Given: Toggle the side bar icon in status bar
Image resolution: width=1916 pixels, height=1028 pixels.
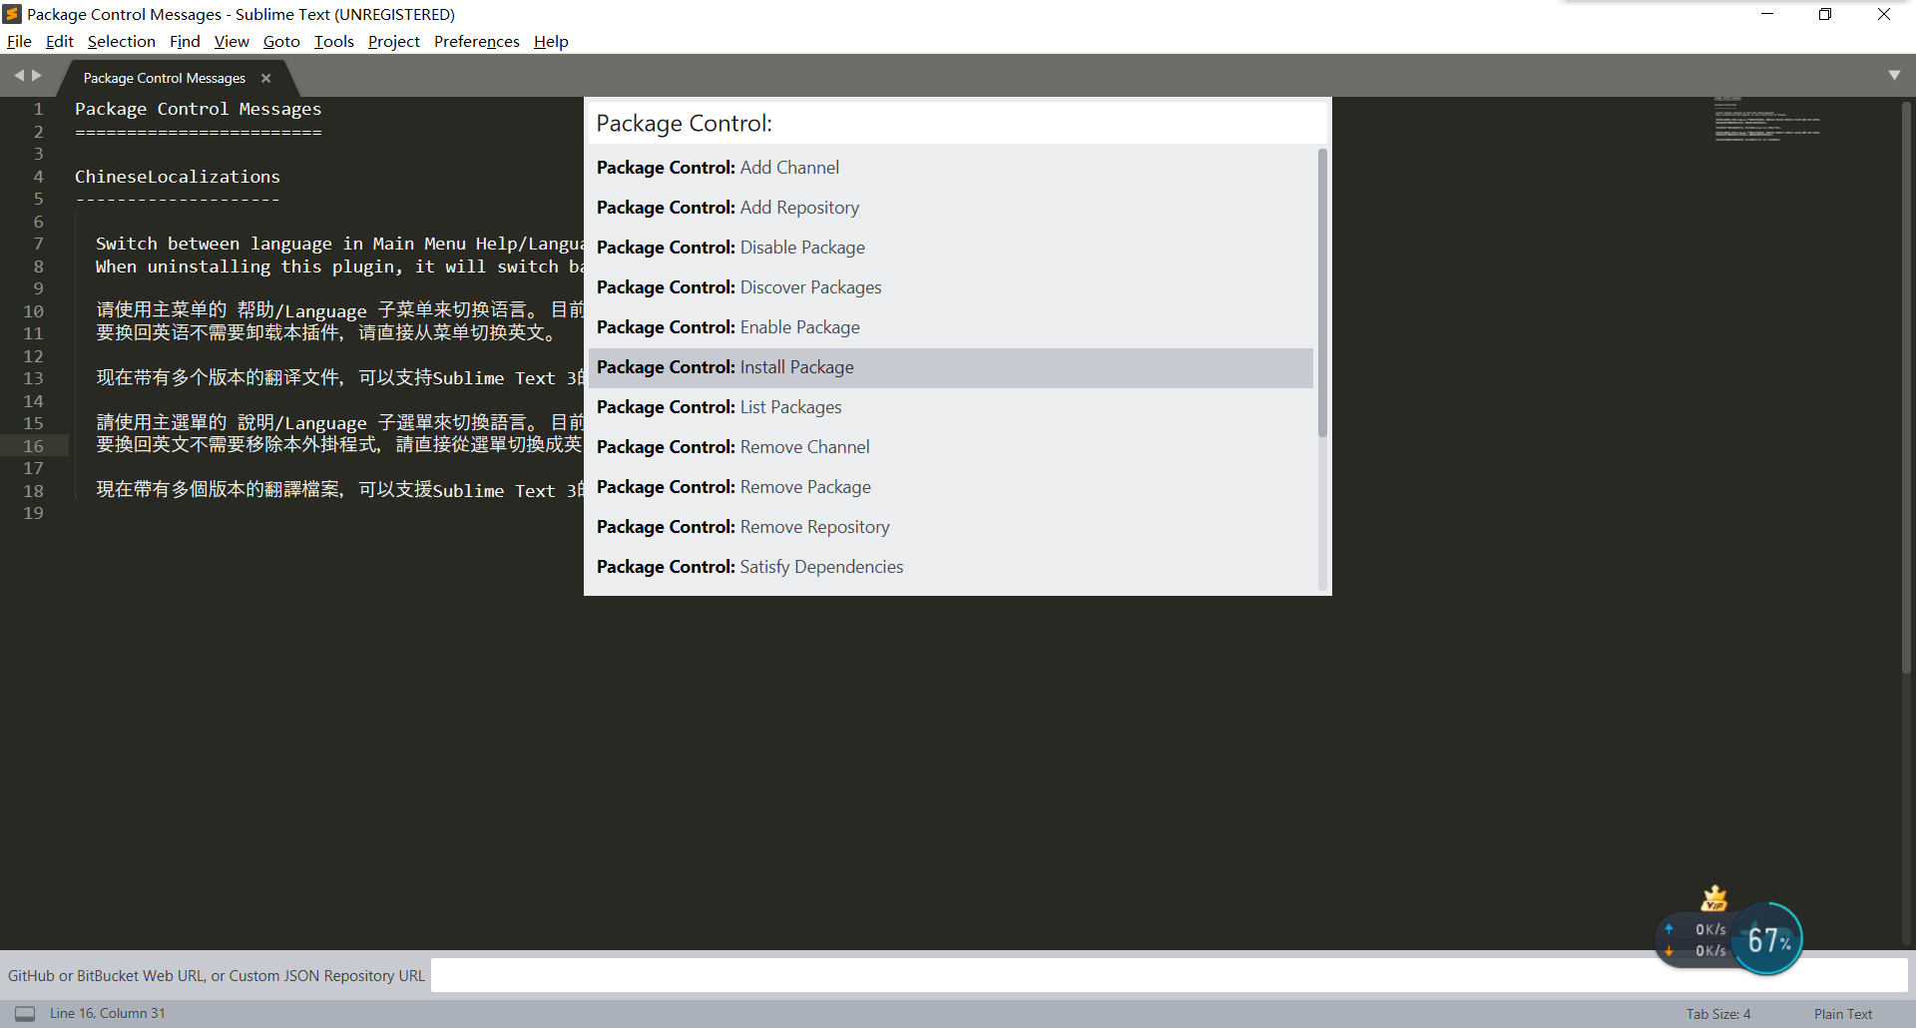Looking at the screenshot, I should pyautogui.click(x=25, y=1014).
